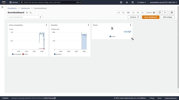
Task: Focus the AWS services search field
Action: coord(51,2)
